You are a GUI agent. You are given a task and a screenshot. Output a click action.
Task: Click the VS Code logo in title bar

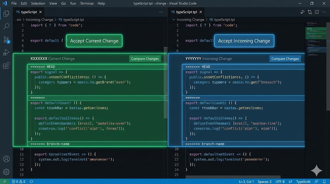[5, 3]
